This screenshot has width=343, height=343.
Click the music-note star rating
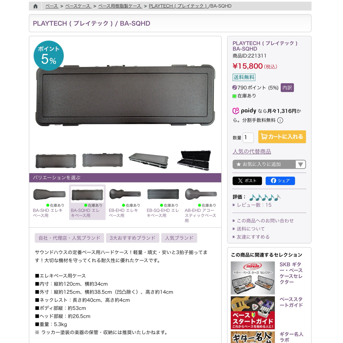point(265,197)
